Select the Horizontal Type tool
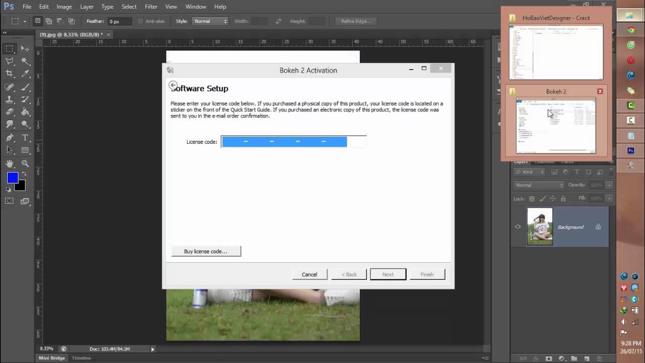The width and height of the screenshot is (645, 363). click(25, 138)
